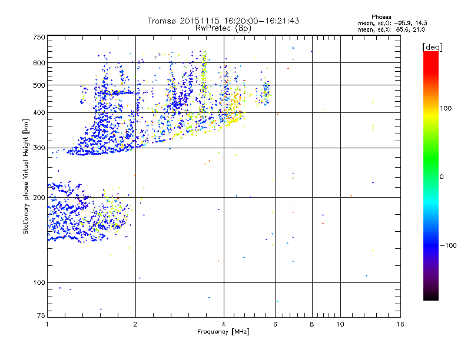Click the 'Frequency [MHz]' axis title

[x=223, y=332]
